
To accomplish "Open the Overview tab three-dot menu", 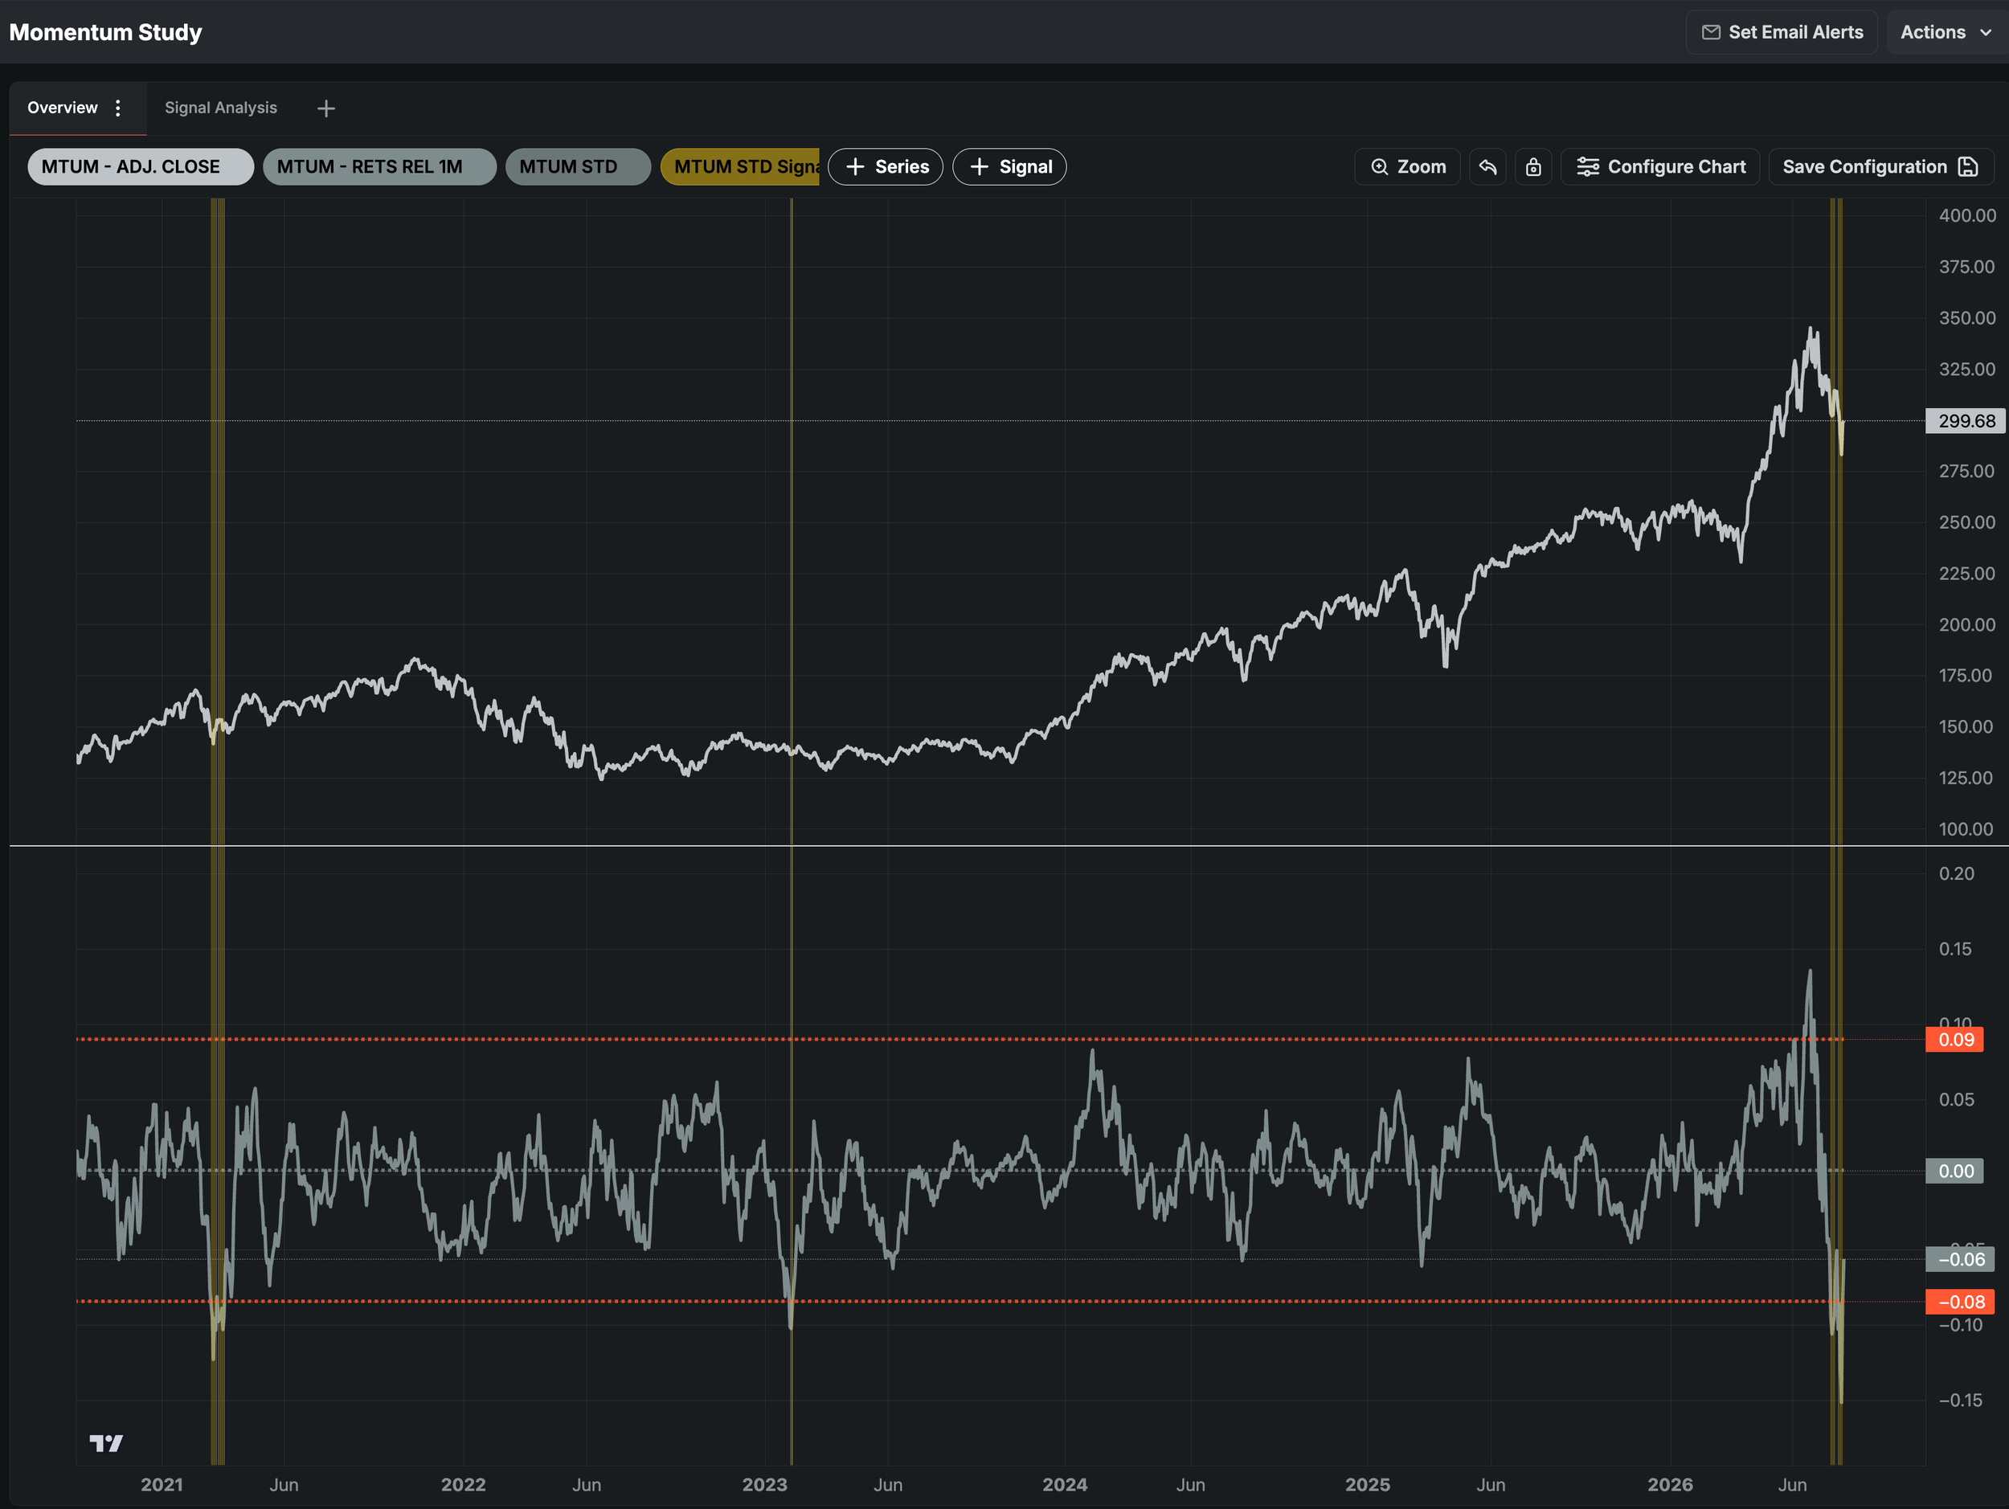I will [118, 108].
